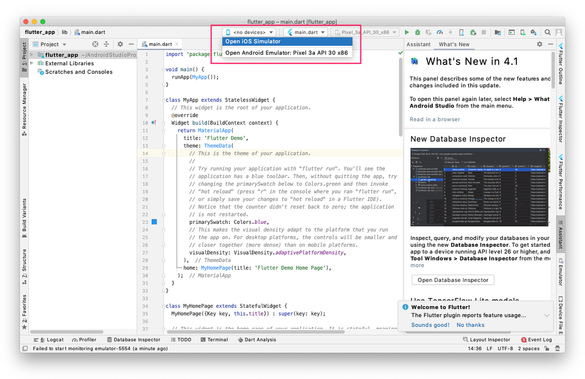Open the Emulator side panel
The width and height of the screenshot is (585, 379).
coord(561,272)
